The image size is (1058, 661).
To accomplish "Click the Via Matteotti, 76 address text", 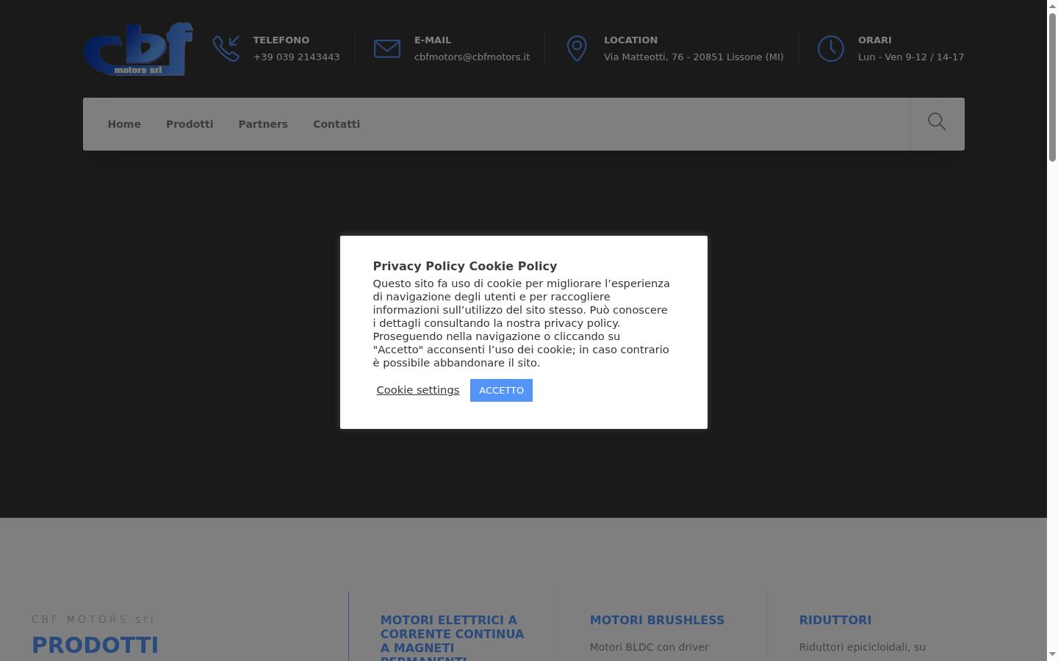I will 694,57.
